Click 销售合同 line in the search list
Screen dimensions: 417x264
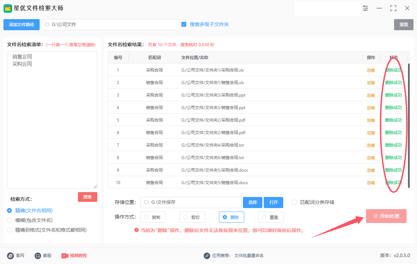[x=22, y=57]
